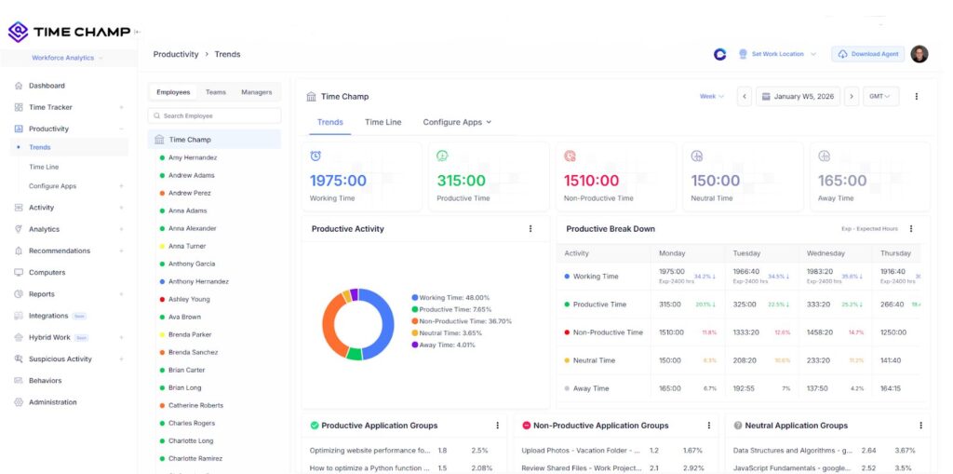
Task: Click the Download Agent button
Action: pyautogui.click(x=867, y=54)
